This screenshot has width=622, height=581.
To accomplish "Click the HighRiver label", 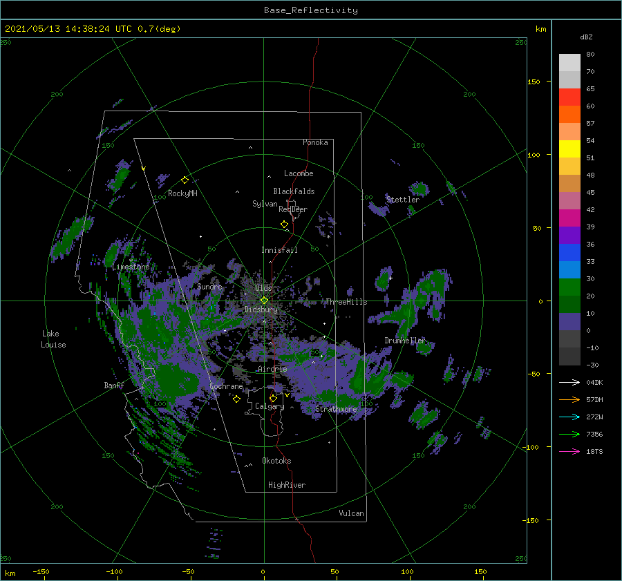I will (287, 485).
